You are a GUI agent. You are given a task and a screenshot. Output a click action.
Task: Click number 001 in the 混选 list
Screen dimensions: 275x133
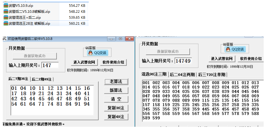(146, 83)
